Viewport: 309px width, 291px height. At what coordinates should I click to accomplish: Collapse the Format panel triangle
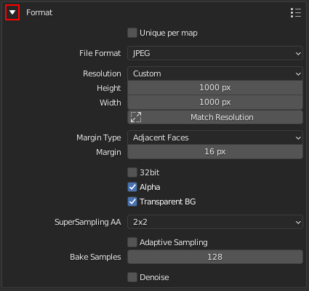click(x=12, y=12)
